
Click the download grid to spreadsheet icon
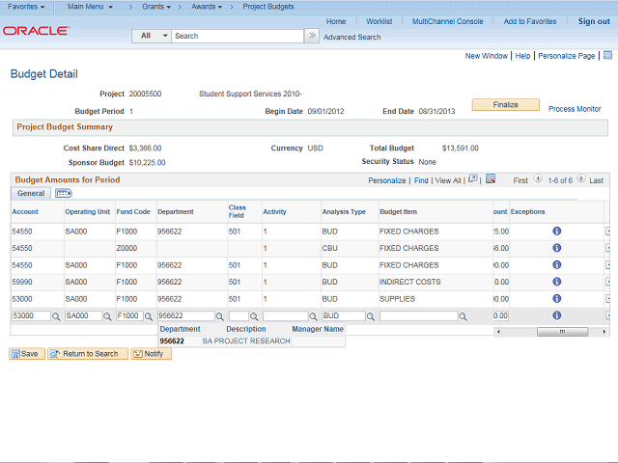[x=491, y=179]
